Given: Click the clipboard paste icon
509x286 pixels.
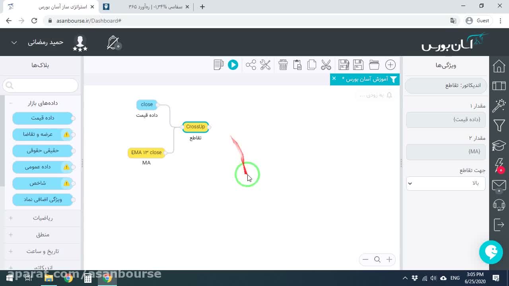Looking at the screenshot, I should (297, 65).
